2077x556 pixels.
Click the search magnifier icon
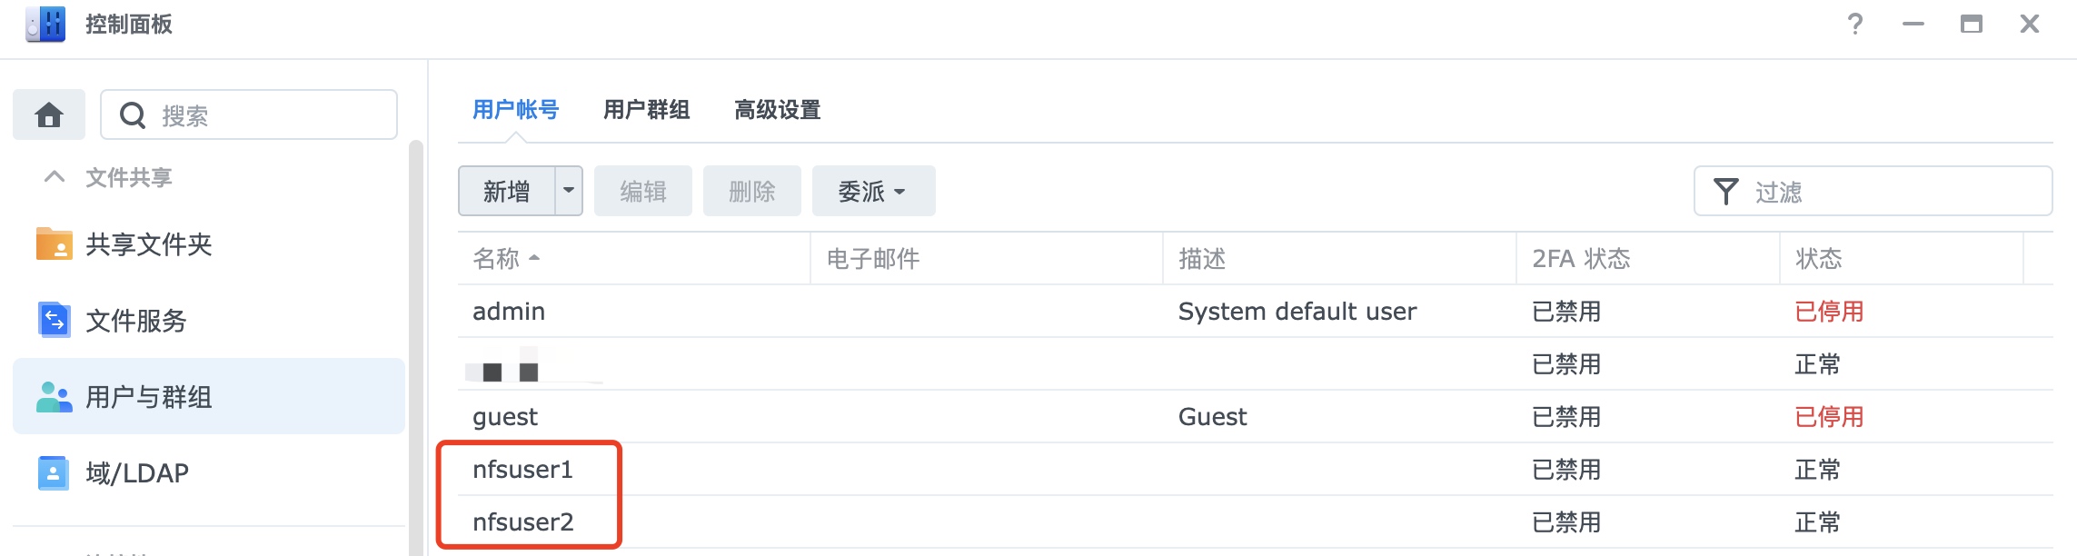(x=133, y=115)
